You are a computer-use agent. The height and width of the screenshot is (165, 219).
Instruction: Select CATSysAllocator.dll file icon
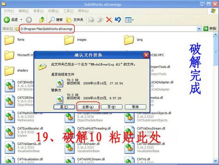(x=10, y=132)
